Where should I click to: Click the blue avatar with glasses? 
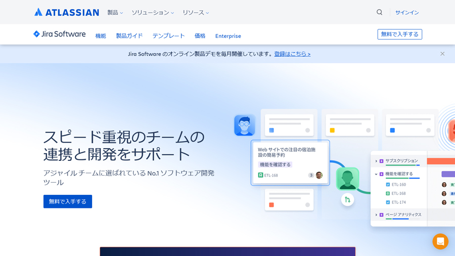point(244,125)
